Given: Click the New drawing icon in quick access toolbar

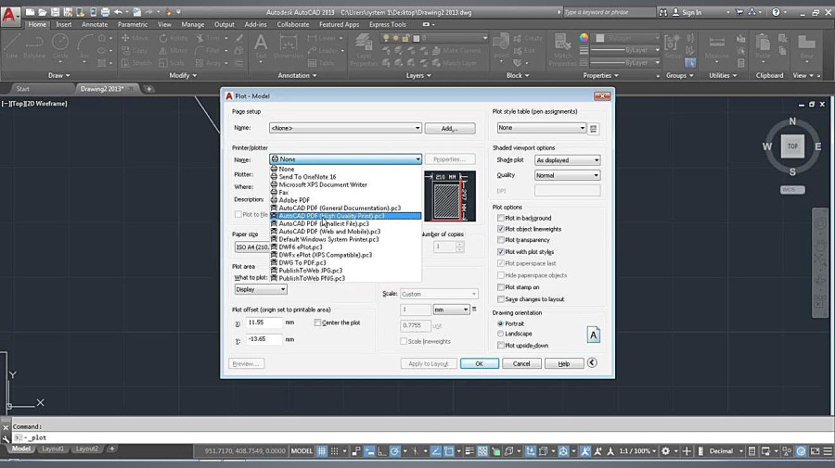Looking at the screenshot, I should 31,12.
